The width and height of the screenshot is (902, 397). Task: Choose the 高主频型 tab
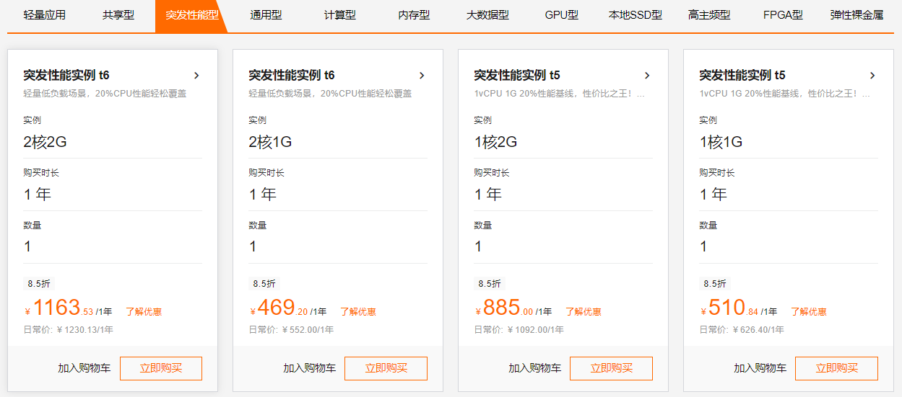(x=709, y=14)
